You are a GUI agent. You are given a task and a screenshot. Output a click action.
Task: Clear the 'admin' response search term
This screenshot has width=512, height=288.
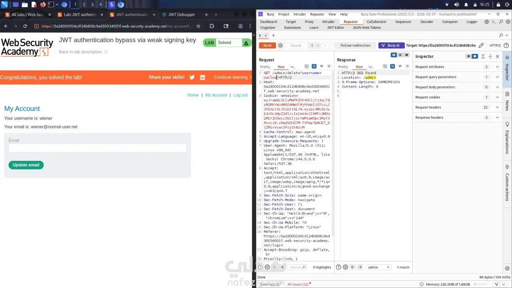point(388,267)
